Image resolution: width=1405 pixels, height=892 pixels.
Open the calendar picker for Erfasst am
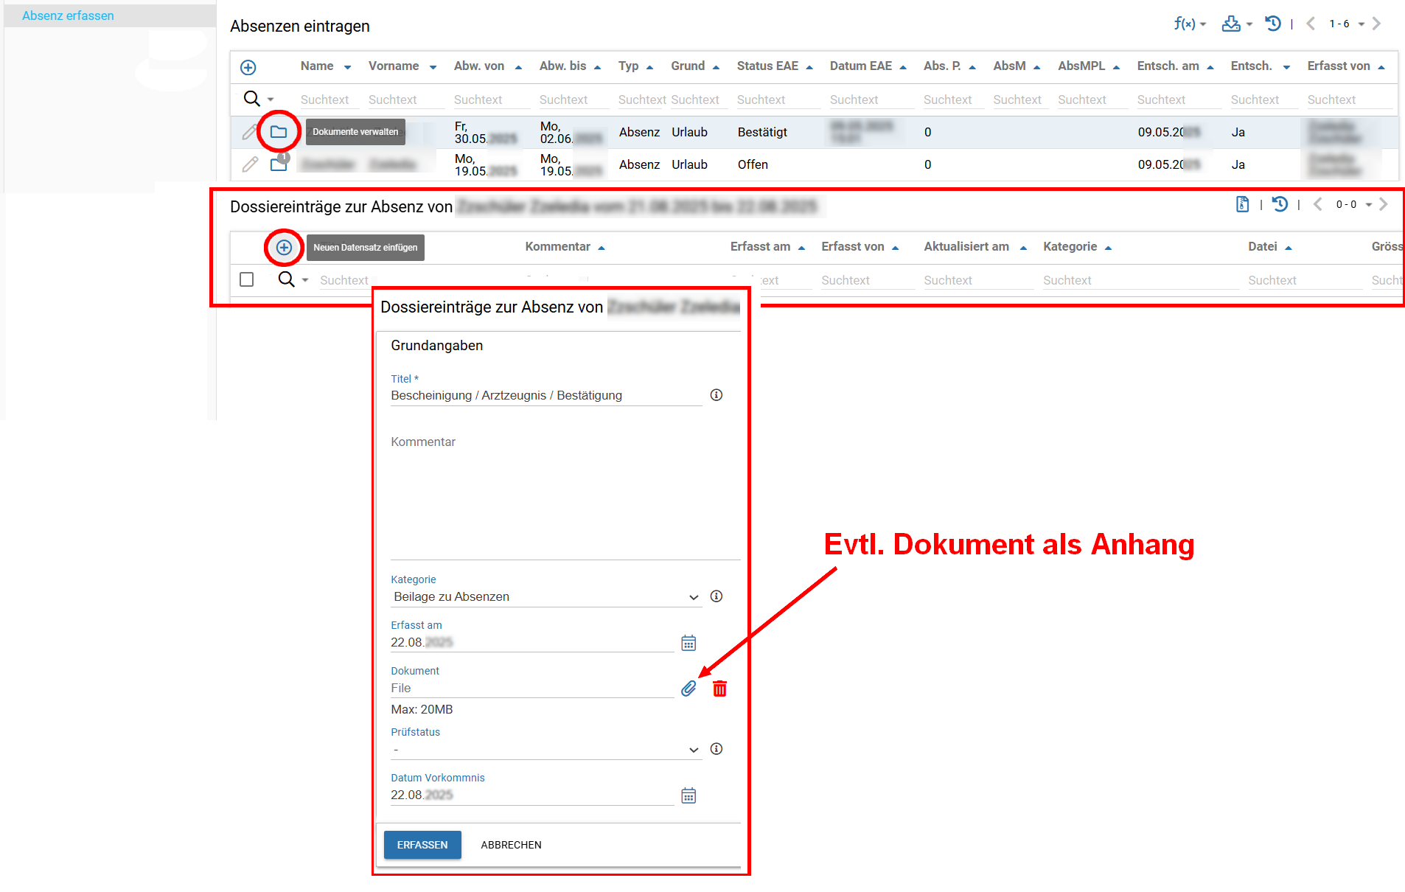pos(688,643)
